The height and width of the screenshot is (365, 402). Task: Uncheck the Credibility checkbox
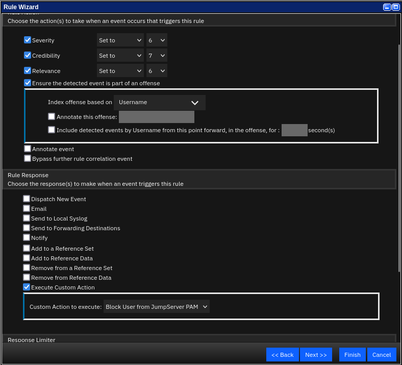(x=28, y=56)
